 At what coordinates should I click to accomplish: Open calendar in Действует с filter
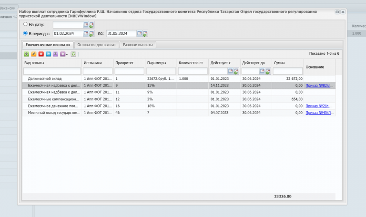230,71
